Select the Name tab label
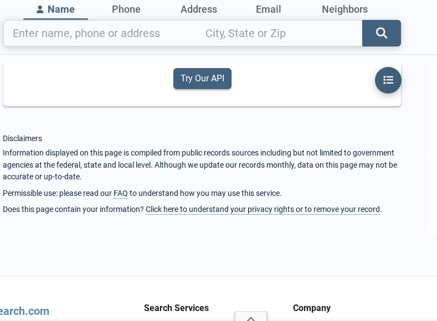 (x=61, y=9)
